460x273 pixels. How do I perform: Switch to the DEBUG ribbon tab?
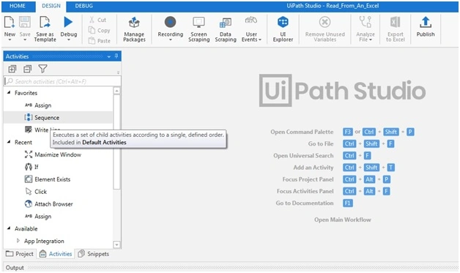pos(84,6)
